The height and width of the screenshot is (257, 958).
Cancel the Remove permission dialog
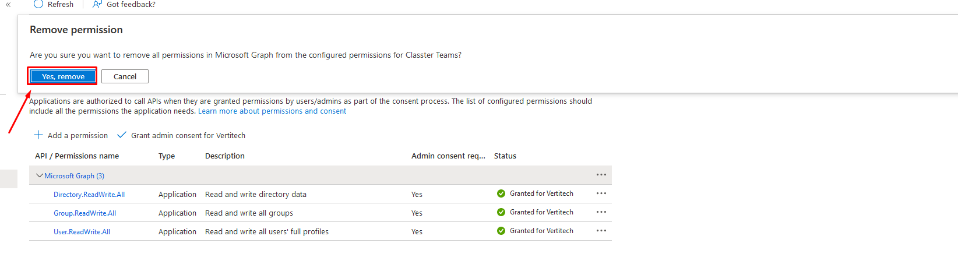[x=125, y=76]
